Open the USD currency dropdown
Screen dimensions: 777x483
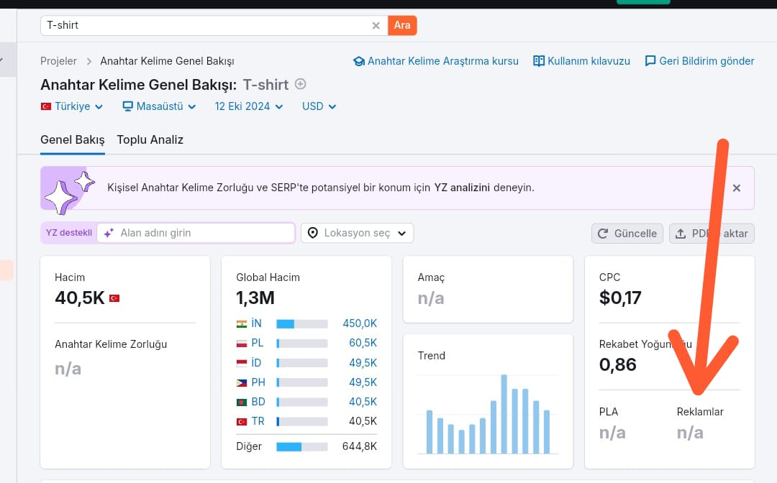pyautogui.click(x=319, y=106)
